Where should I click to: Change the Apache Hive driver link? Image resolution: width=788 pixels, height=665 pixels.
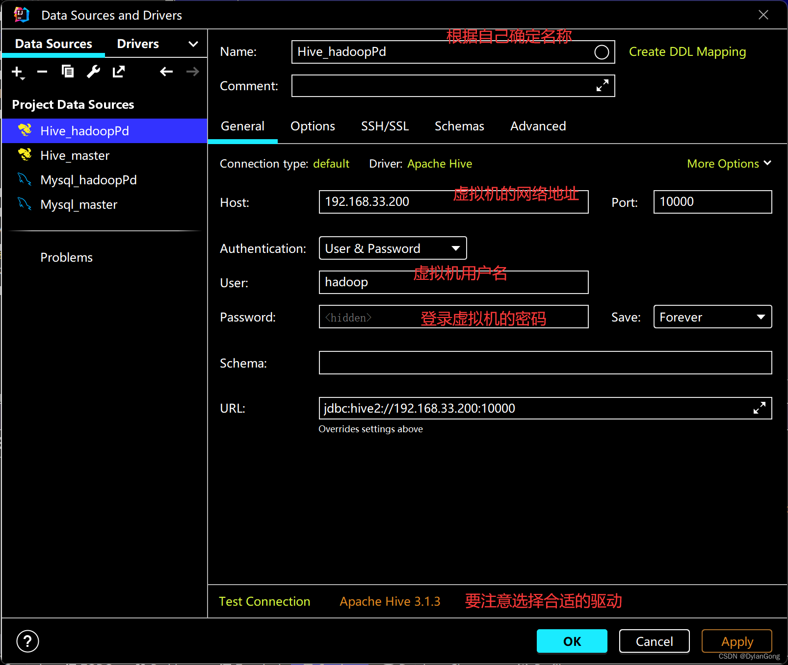440,164
